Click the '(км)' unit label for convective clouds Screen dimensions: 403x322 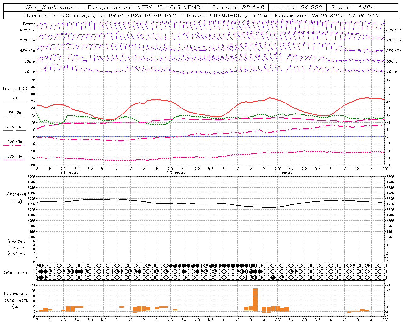click(16, 306)
